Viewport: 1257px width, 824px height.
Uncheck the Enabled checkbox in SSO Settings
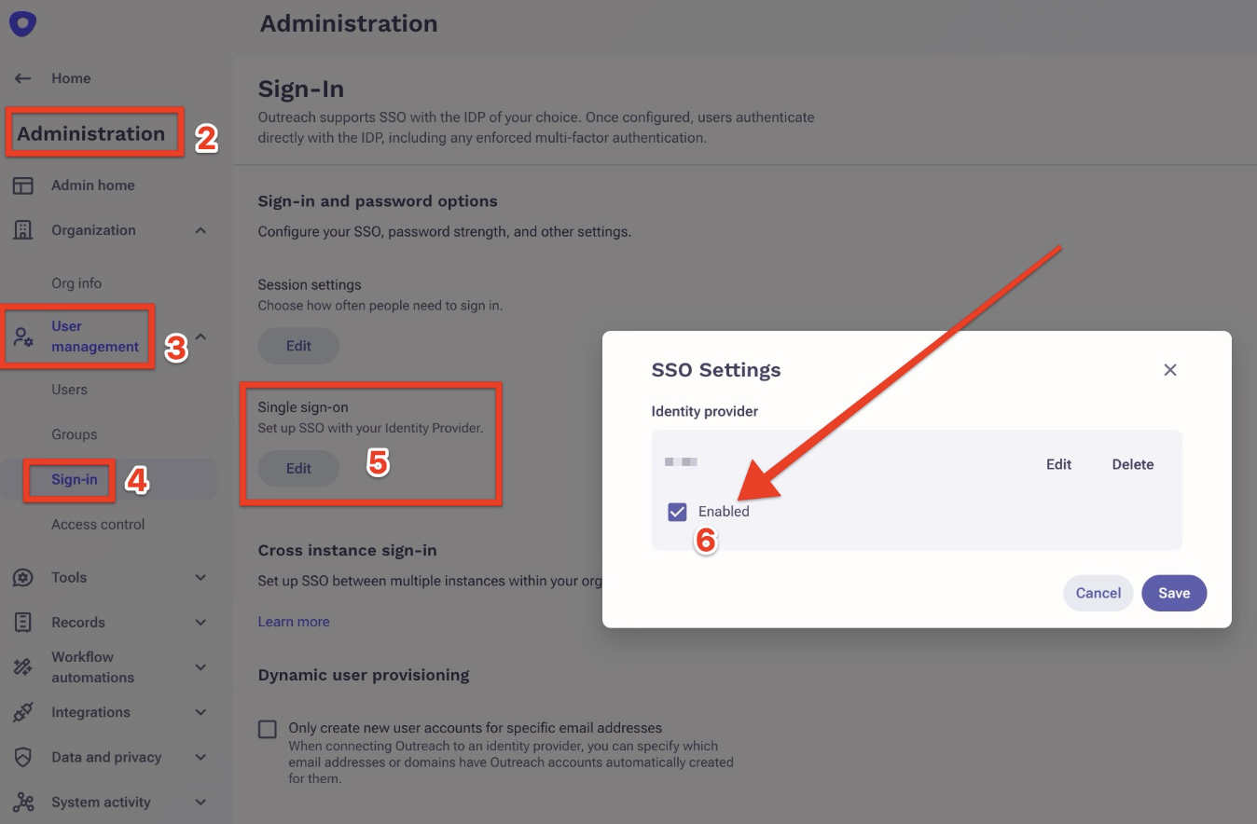tap(678, 512)
